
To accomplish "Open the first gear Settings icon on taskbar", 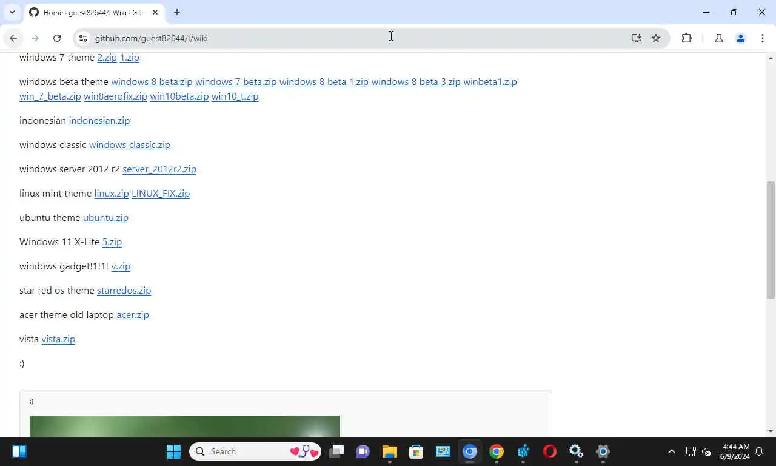I will tap(576, 451).
